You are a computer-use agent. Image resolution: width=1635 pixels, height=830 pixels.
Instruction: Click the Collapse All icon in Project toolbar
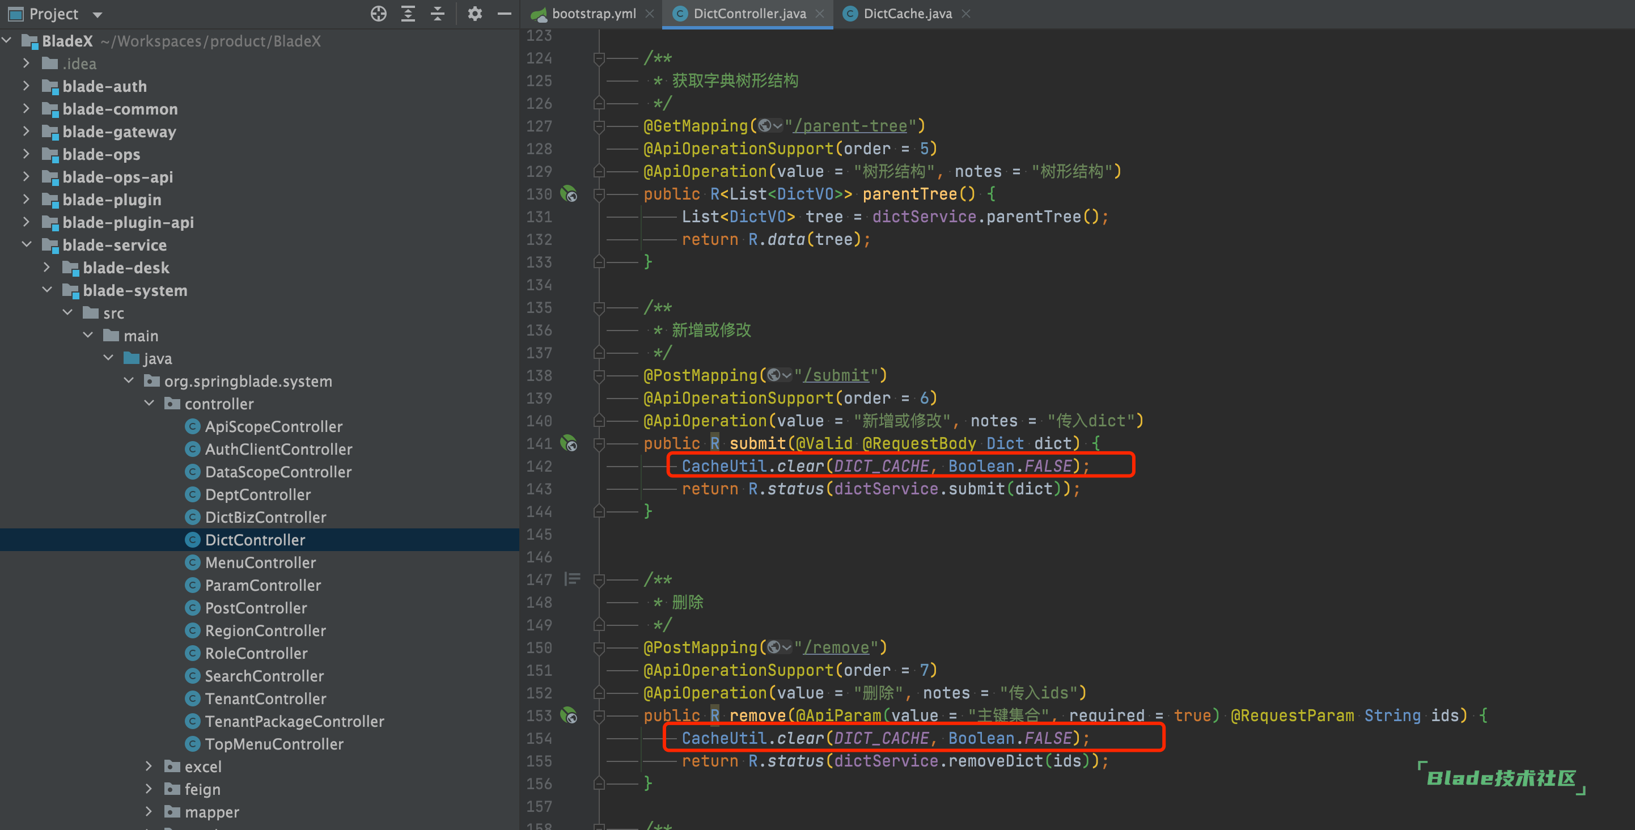[x=437, y=14]
